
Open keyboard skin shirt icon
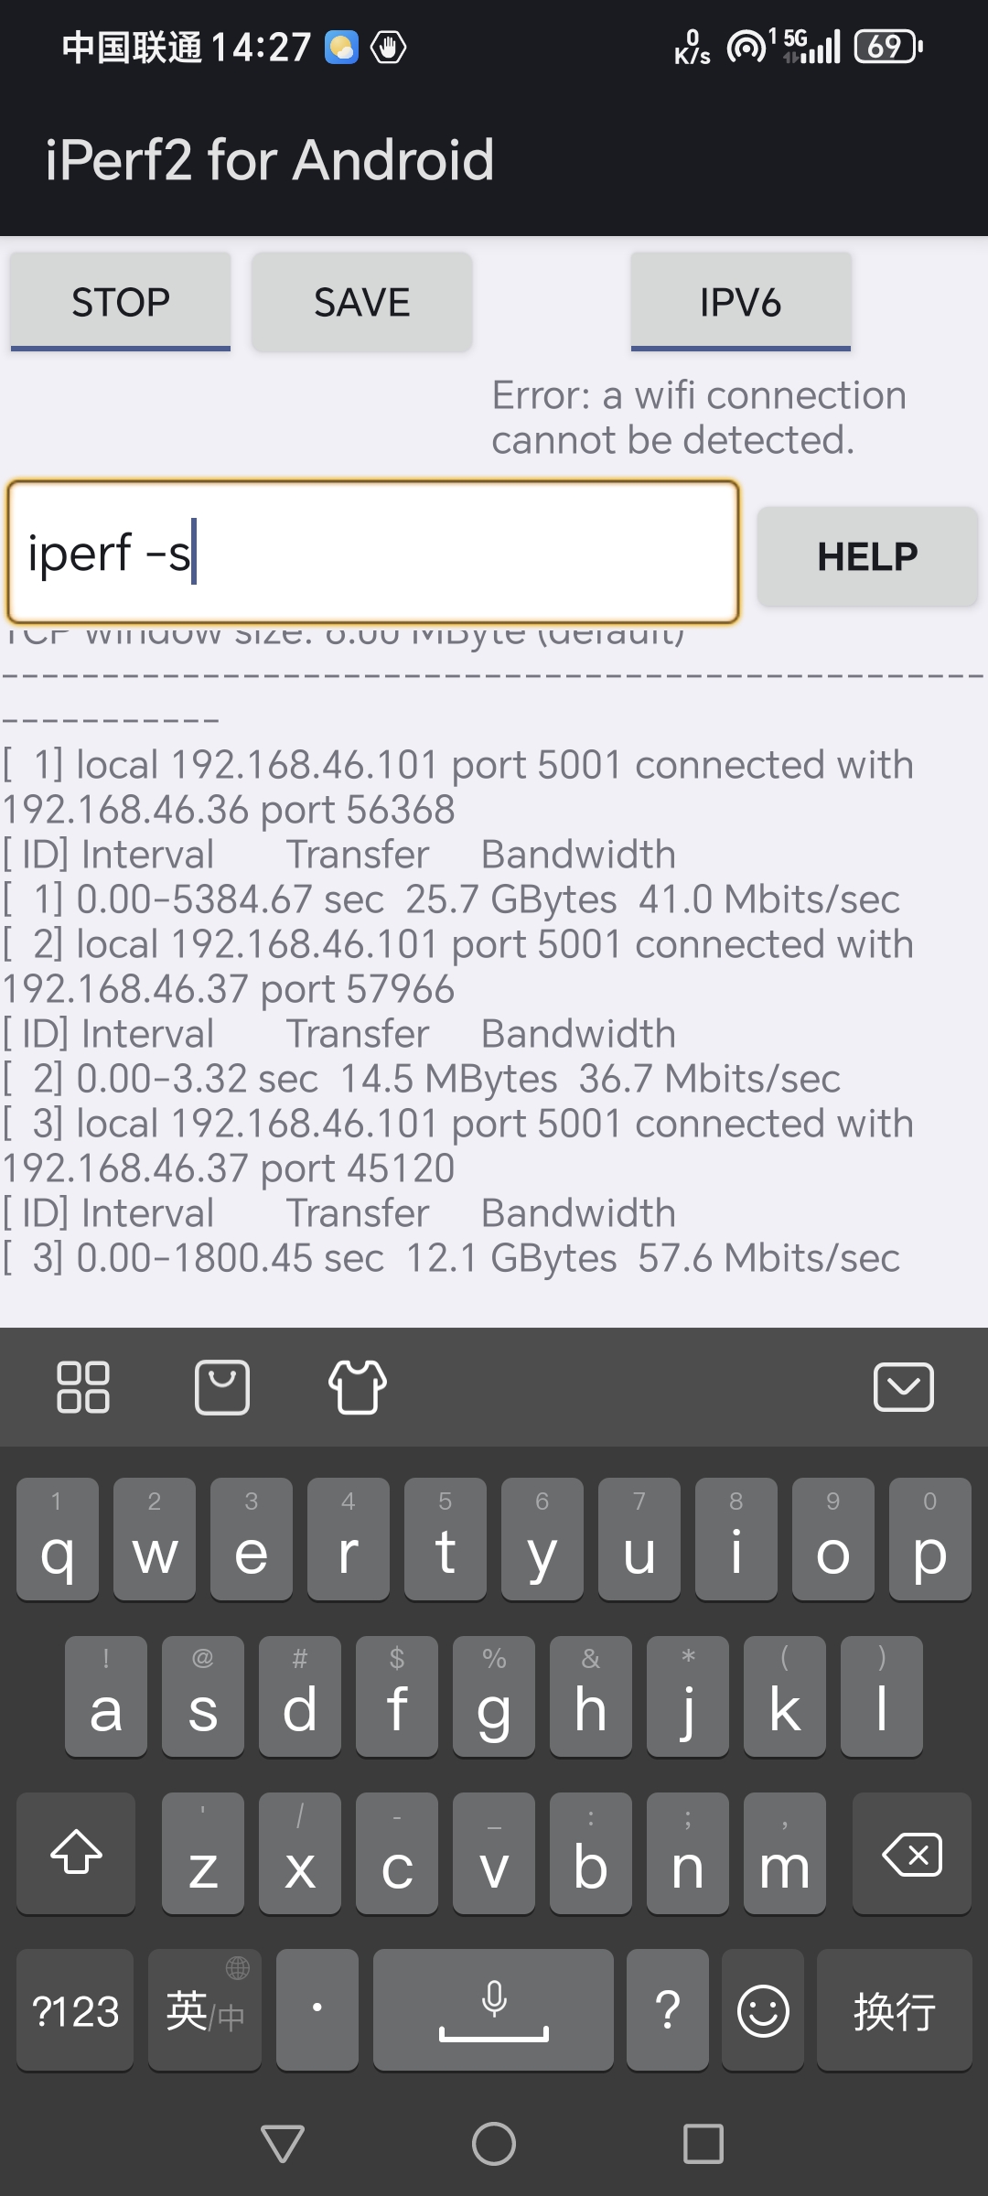click(358, 1387)
